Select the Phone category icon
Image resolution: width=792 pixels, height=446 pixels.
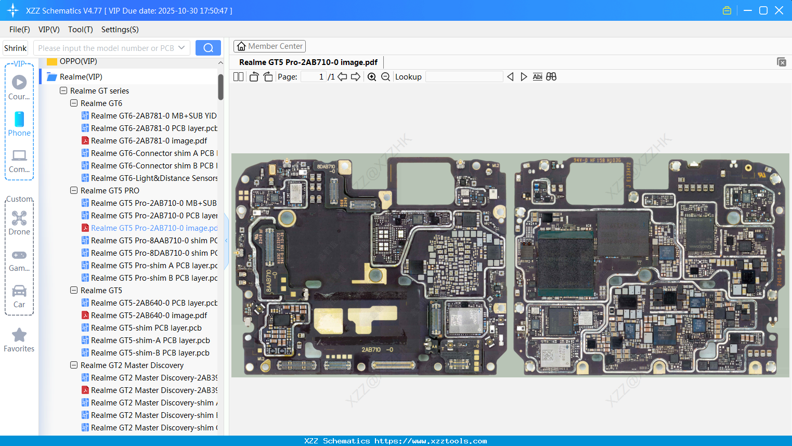coord(19,124)
